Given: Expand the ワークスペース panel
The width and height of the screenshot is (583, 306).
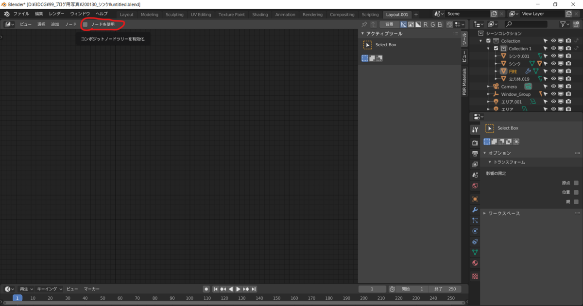Looking at the screenshot, I should click(484, 213).
